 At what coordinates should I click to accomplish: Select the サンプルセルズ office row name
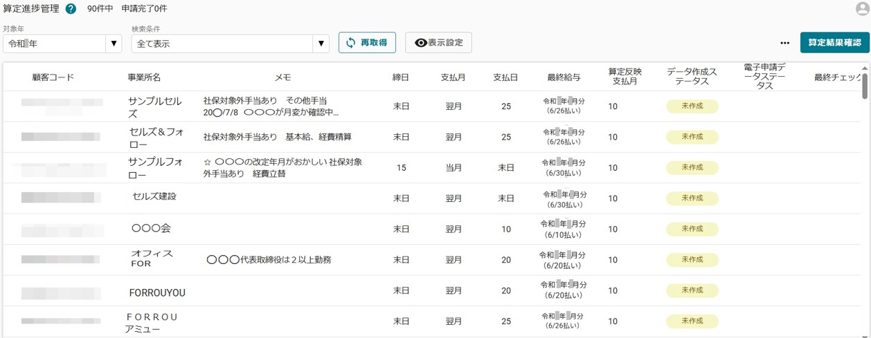(x=154, y=107)
